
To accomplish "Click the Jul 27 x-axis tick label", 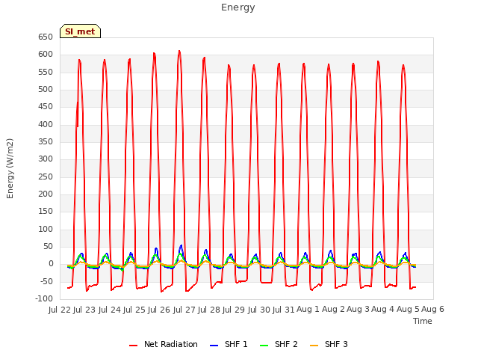I will (184, 310).
